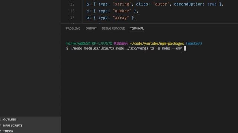Viewport: 238px width, 133px height.
Task: Click ./src/yargs.ts in the command
Action: click(x=140, y=48)
